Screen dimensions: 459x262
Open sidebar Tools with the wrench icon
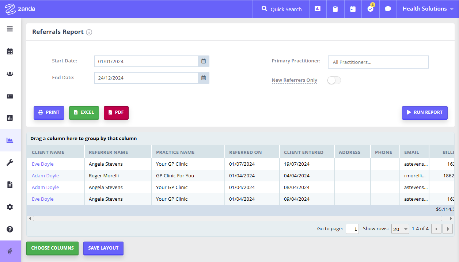10,162
